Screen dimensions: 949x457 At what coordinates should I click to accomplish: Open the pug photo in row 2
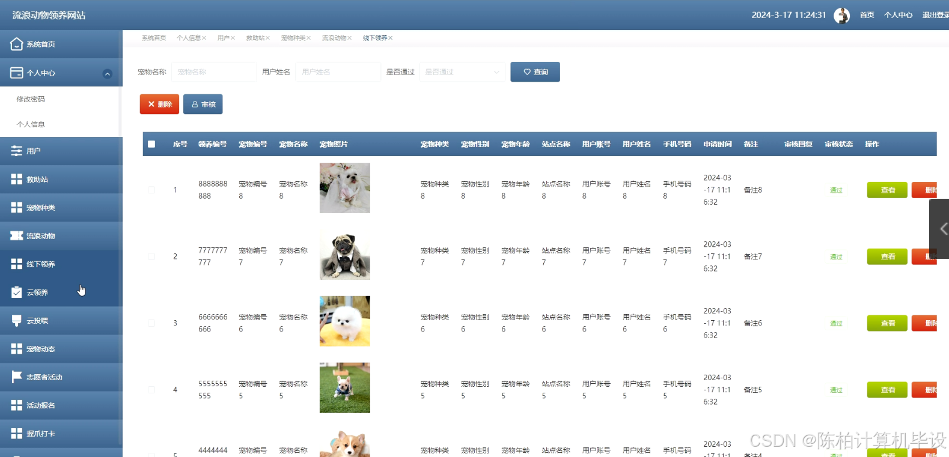345,255
